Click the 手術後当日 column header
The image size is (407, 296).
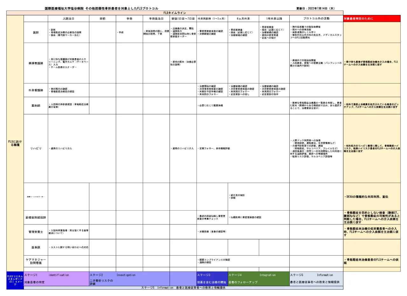156,19
